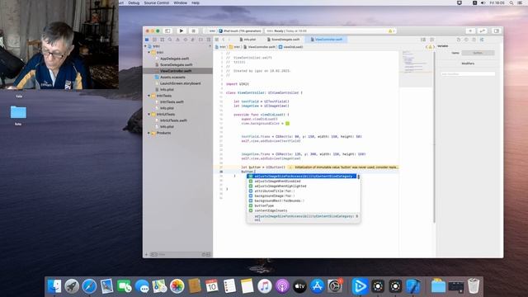Image resolution: width=528 pixels, height=297 pixels.
Task: Open the related items grid icon
Action: pyautogui.click(x=217, y=40)
